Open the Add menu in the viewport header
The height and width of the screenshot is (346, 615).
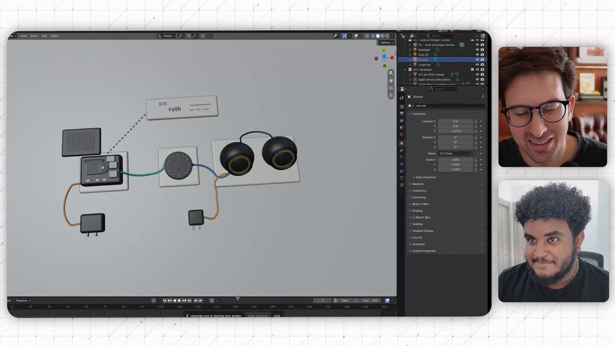[45, 36]
